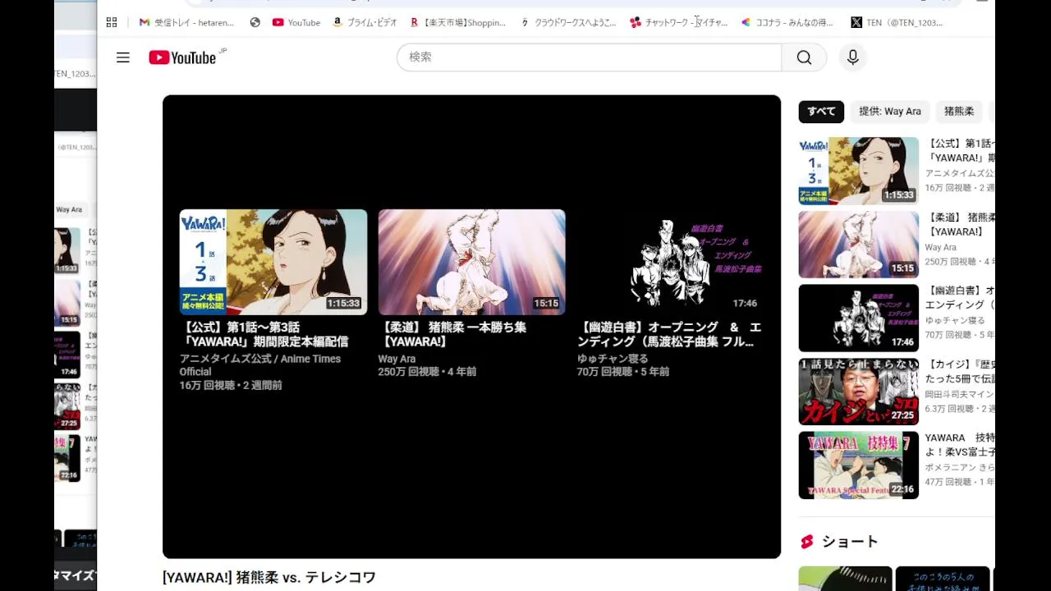Open the Amazon プライム・ビデオ bookmark
Viewport: 1051px width, 591px height.
click(x=365, y=22)
